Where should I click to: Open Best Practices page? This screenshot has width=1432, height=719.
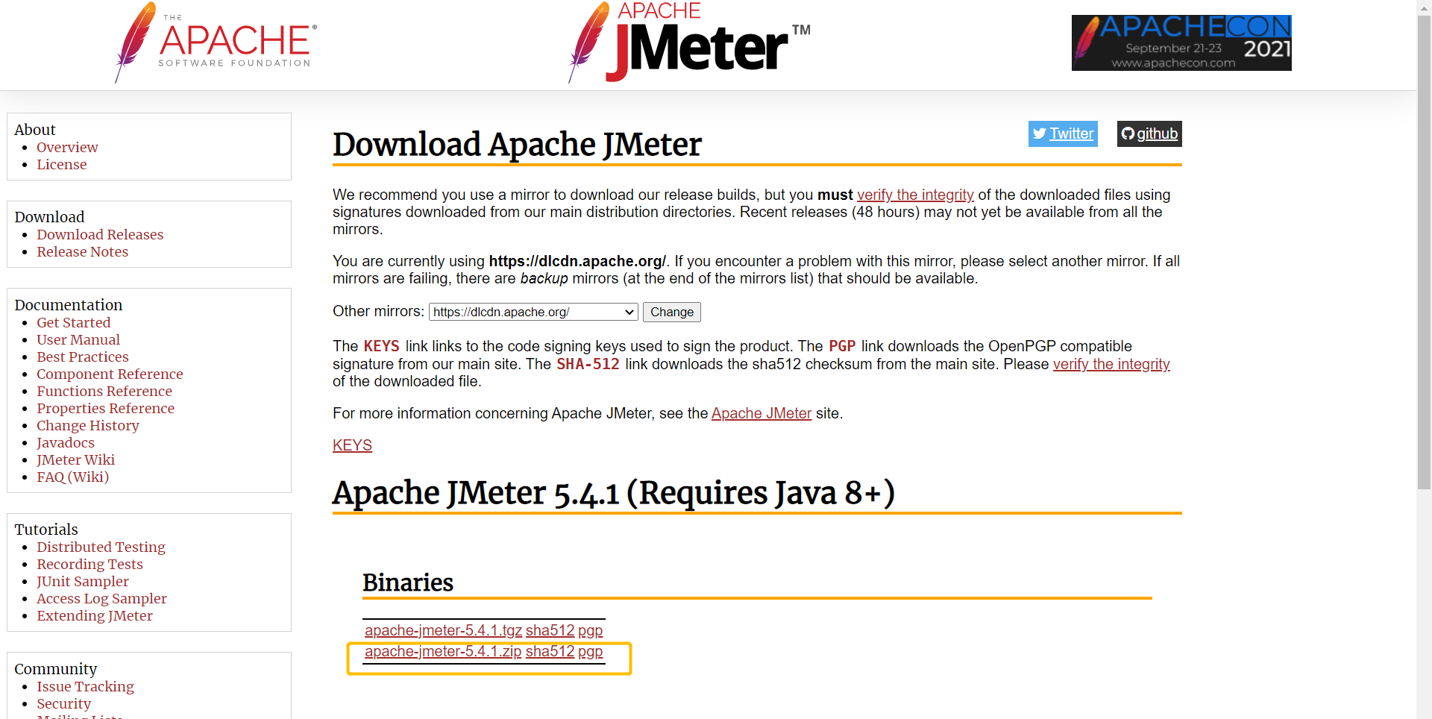point(83,357)
